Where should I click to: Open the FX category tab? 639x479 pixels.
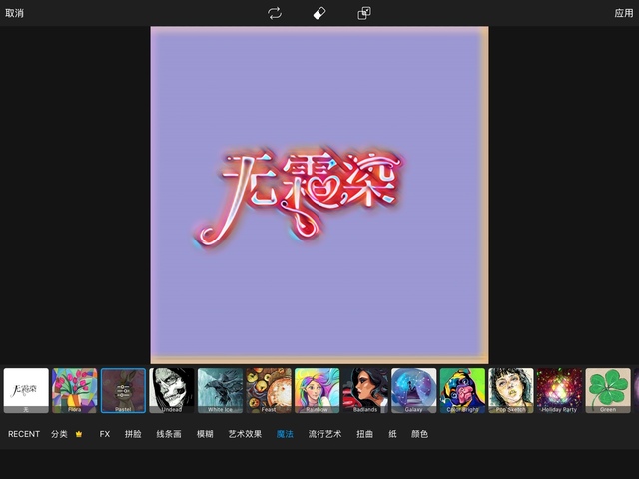[x=105, y=435]
